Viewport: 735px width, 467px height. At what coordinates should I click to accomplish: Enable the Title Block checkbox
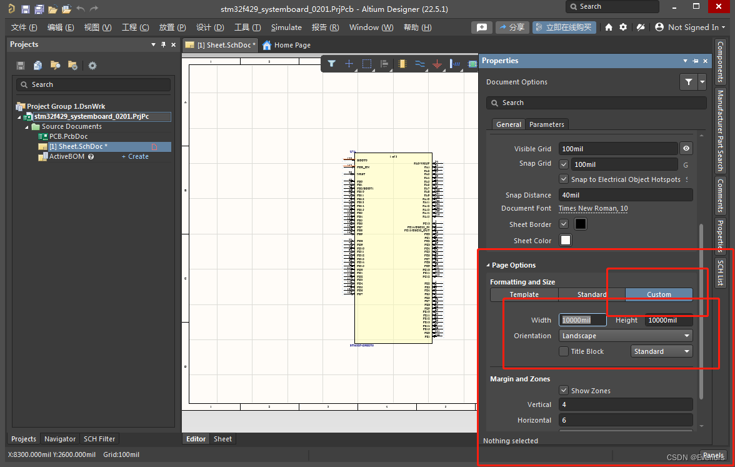(x=564, y=351)
